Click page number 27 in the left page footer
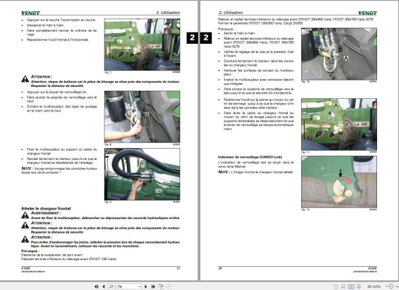399x290 pixels. click(x=178, y=268)
